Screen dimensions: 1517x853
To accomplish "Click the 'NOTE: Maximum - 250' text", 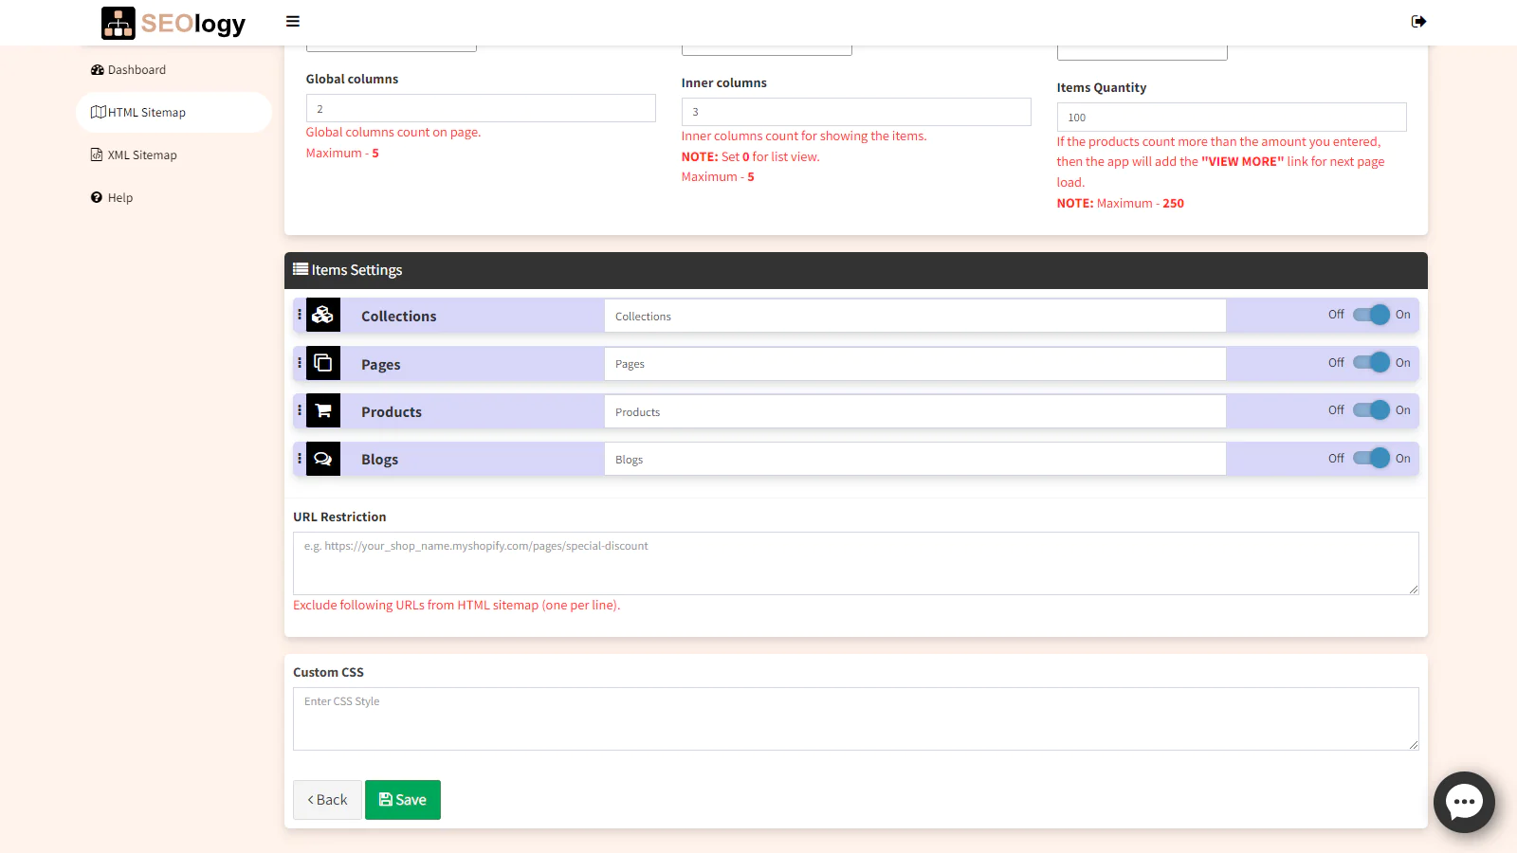I will tap(1121, 203).
